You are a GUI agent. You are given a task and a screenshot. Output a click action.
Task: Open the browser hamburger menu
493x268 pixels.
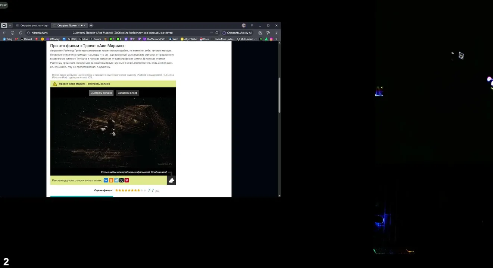pyautogui.click(x=252, y=25)
